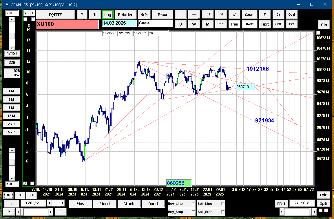Viewport: 334px width, 219px height.
Task: Switch to Monthly (M) period
Action: (207, 24)
